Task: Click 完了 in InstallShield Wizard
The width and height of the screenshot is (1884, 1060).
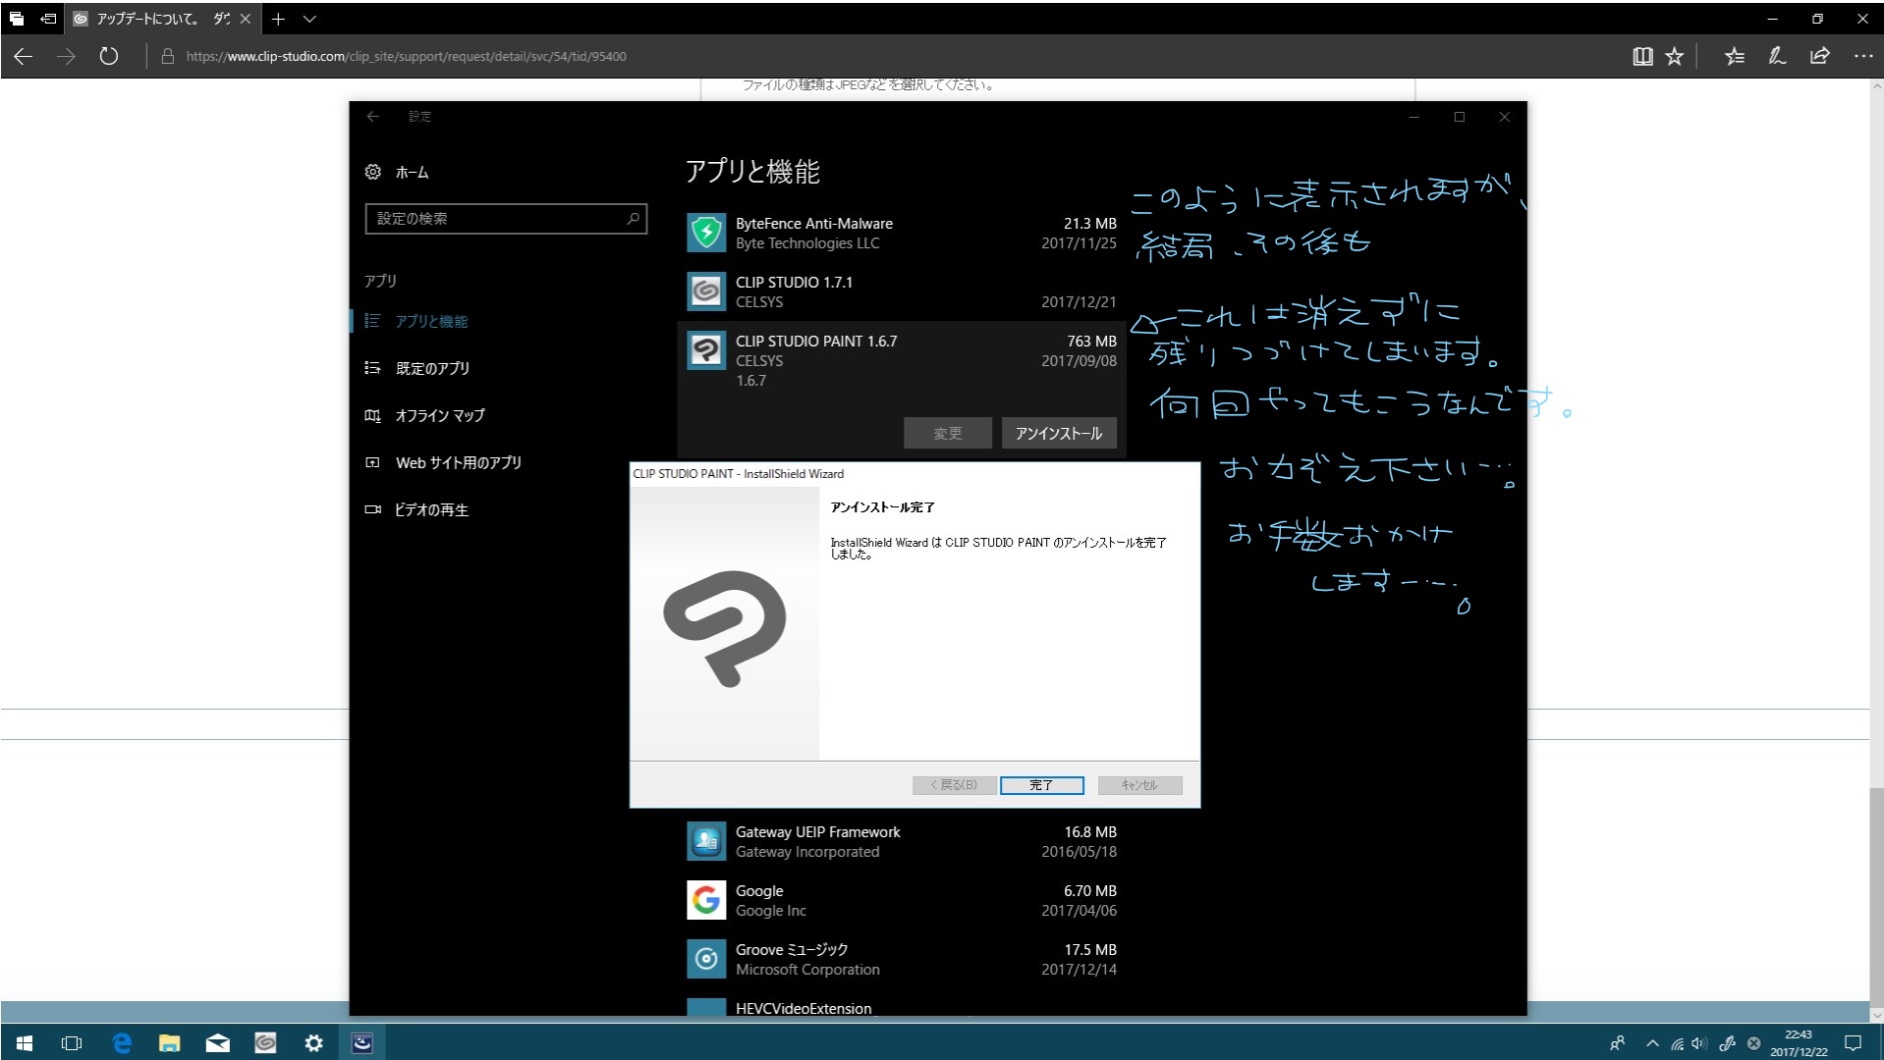Action: click(1042, 785)
